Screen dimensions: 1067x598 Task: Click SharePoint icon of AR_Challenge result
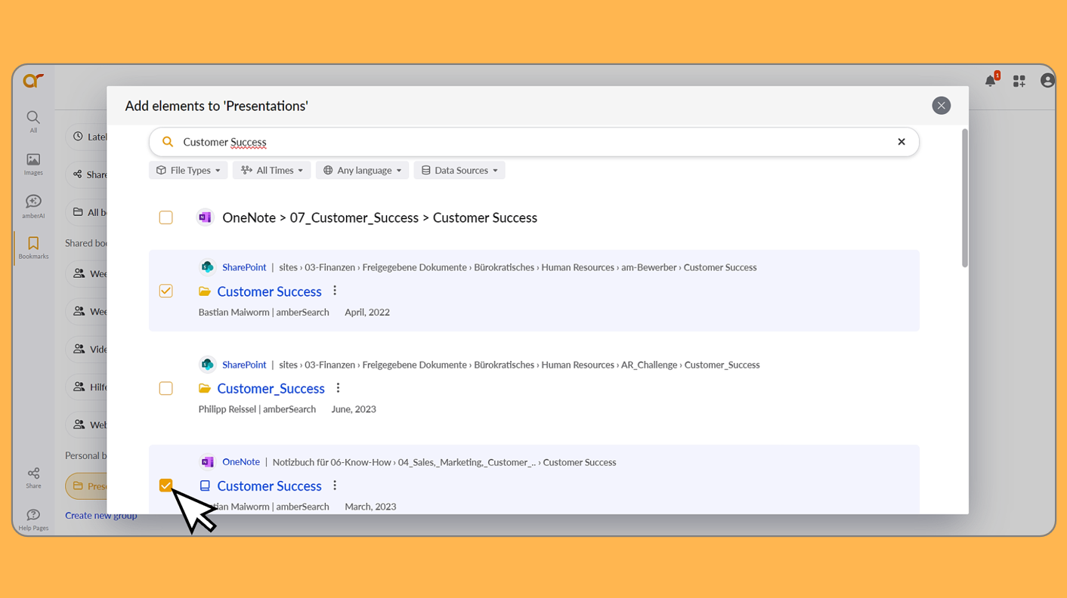tap(207, 365)
